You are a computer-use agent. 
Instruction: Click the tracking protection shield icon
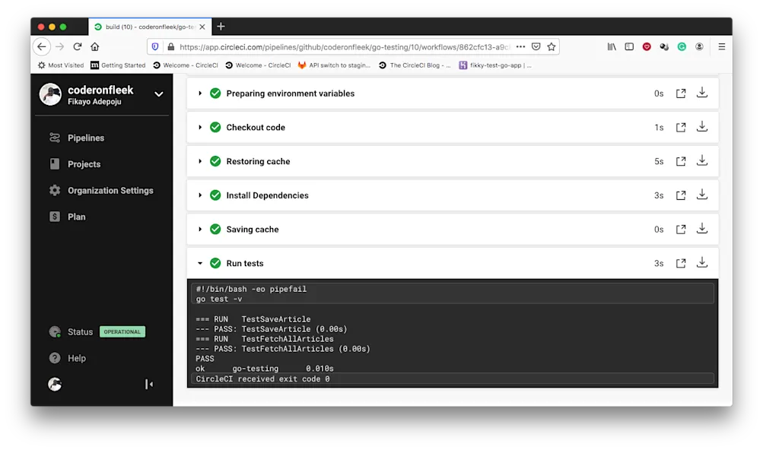coord(155,46)
